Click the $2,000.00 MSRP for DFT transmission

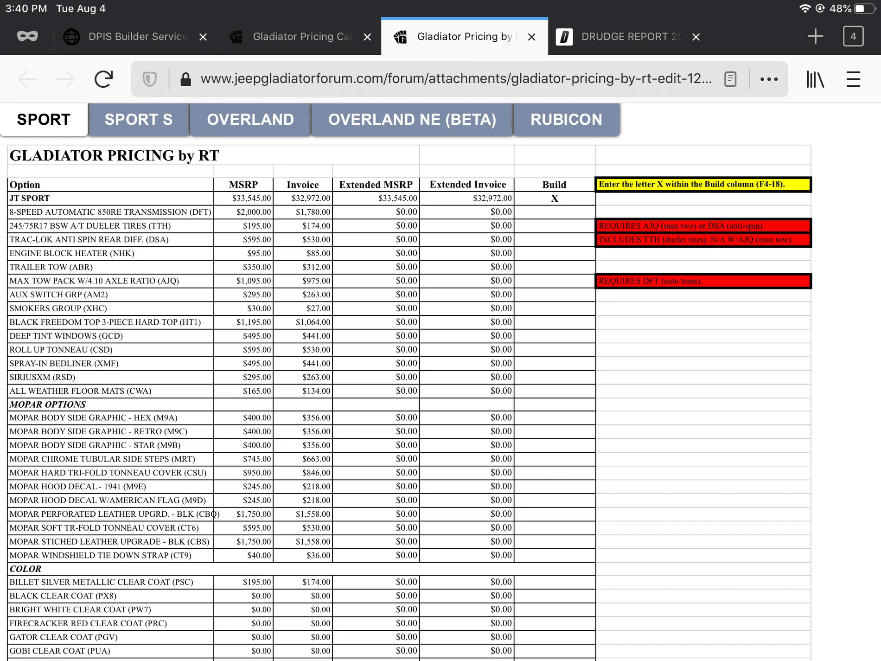pos(243,212)
